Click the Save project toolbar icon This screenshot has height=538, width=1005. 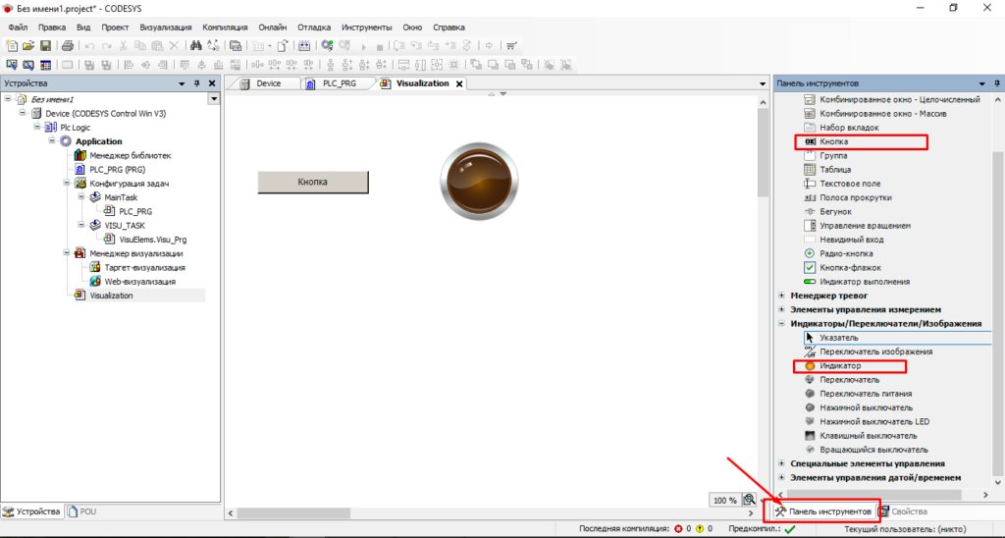(45, 45)
